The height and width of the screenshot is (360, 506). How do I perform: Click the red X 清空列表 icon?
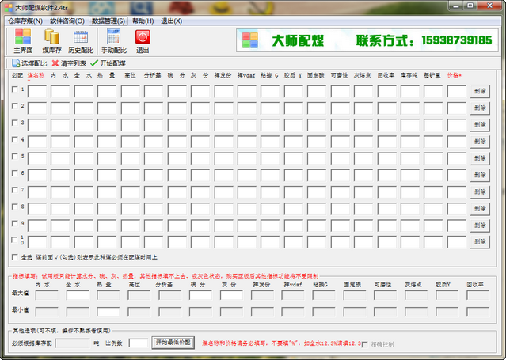point(55,63)
